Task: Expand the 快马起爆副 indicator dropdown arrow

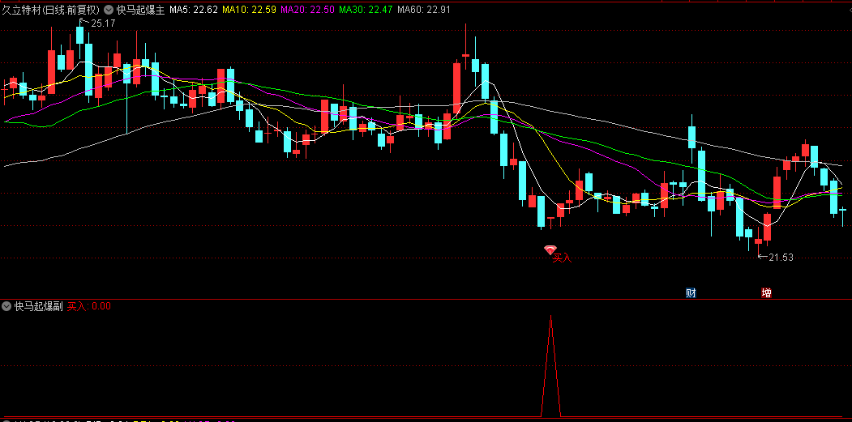Action: click(x=6, y=306)
